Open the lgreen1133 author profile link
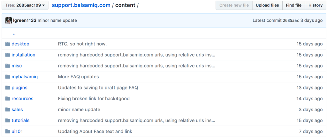327x138 pixels. pos(25,20)
